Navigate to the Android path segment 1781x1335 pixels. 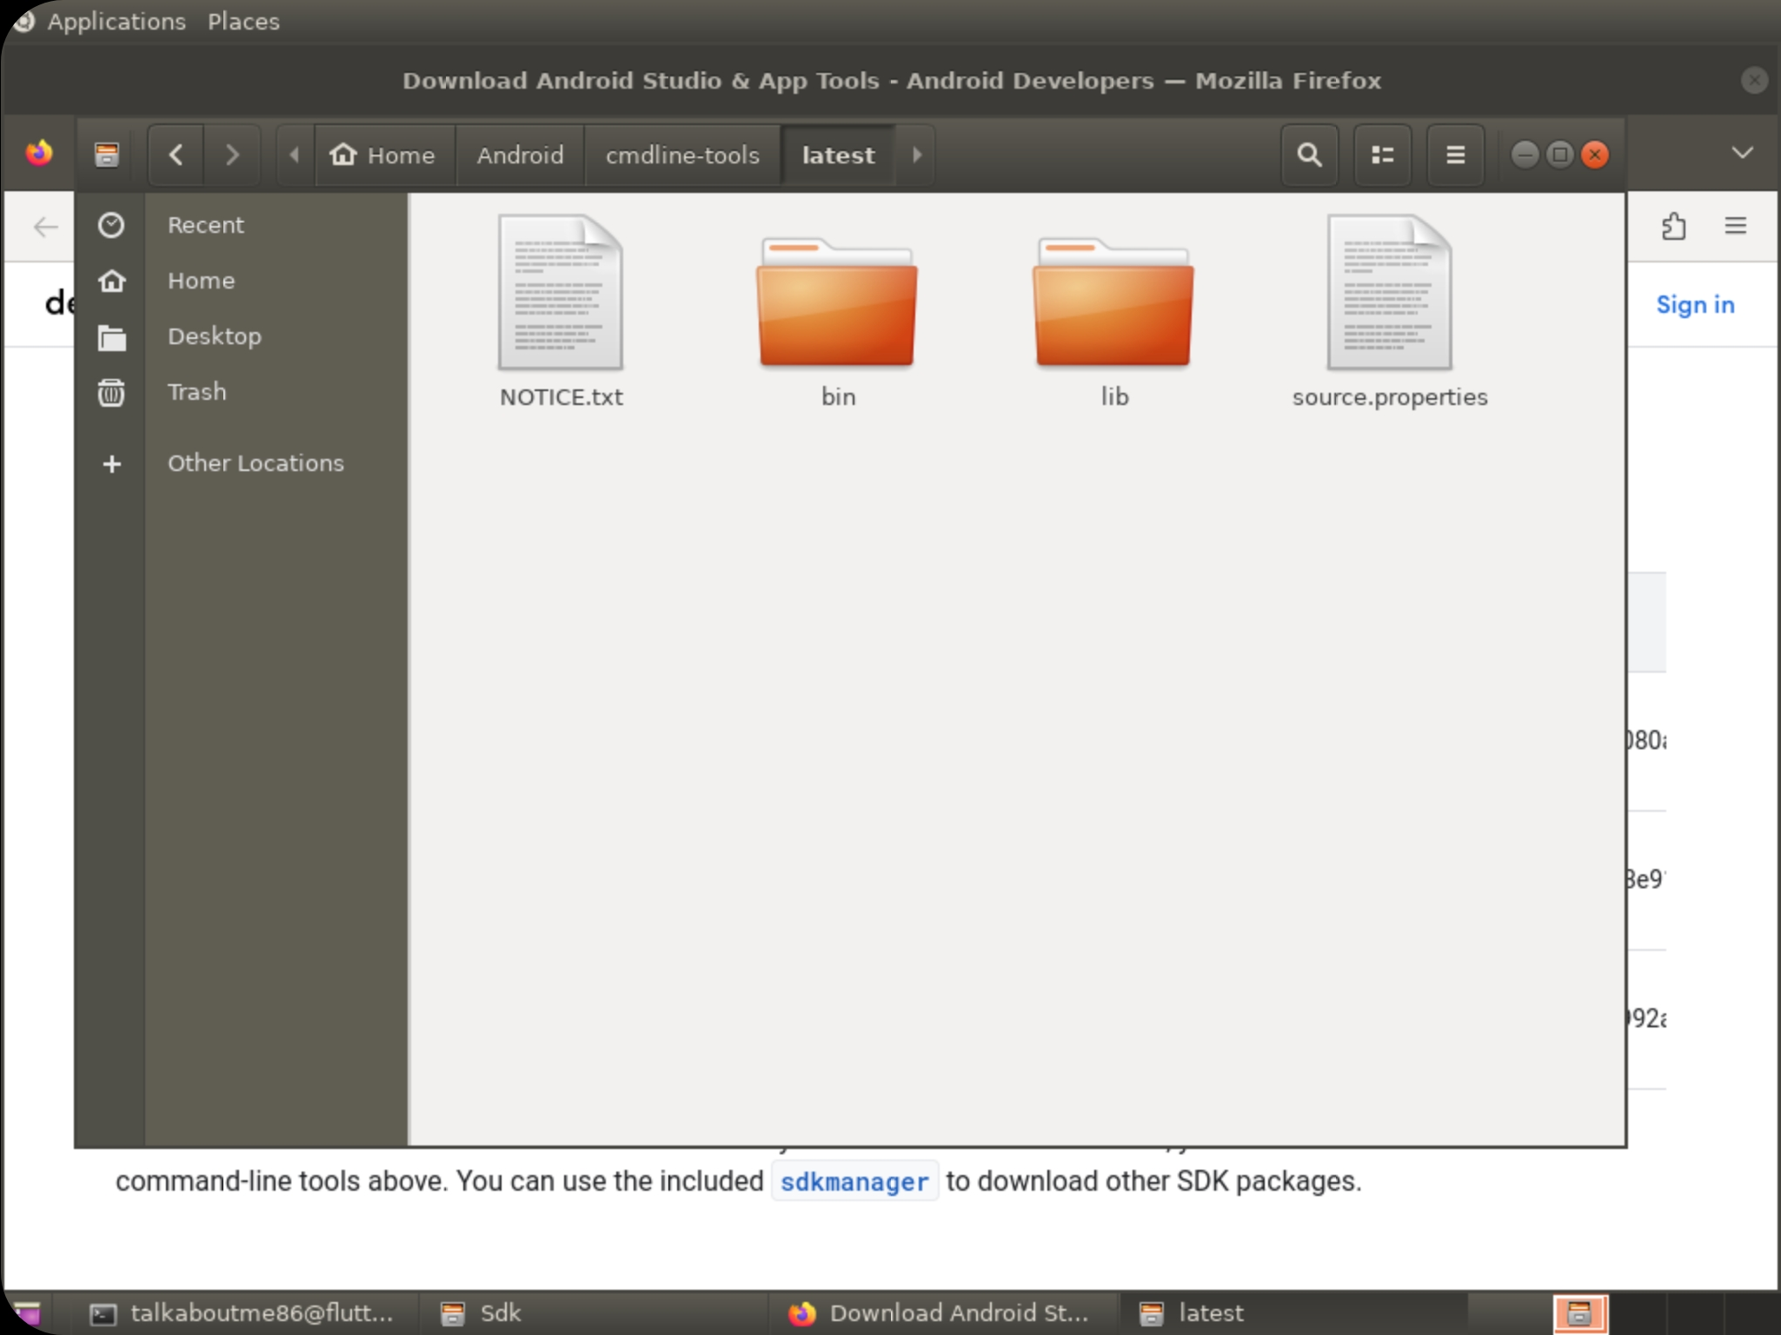coord(520,156)
